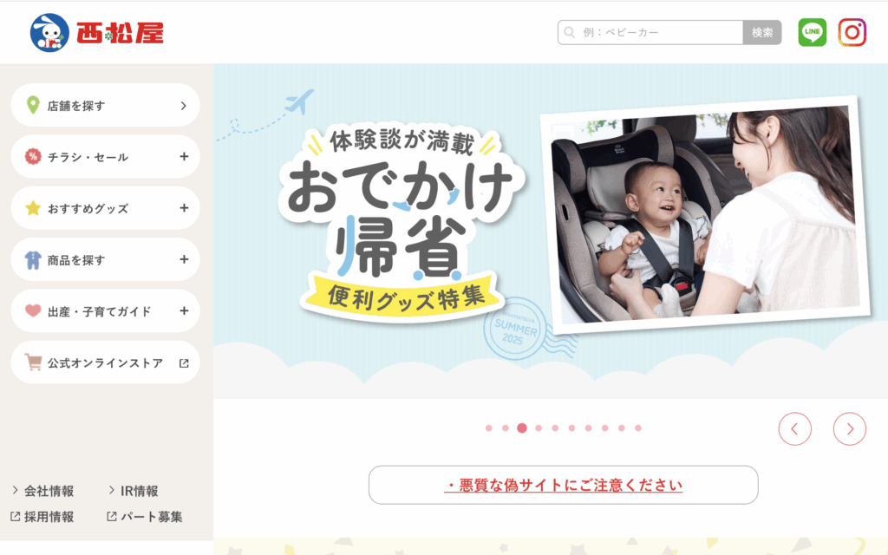Select the first carousel dot

coord(489,428)
